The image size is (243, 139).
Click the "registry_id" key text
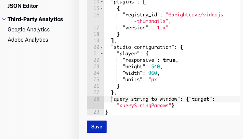click(141, 15)
